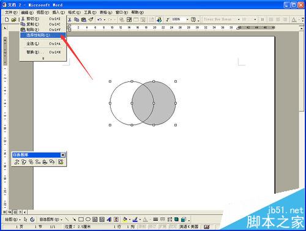Open the 100% zoom dropdown
Screen dimensions: 306x231
point(187,20)
